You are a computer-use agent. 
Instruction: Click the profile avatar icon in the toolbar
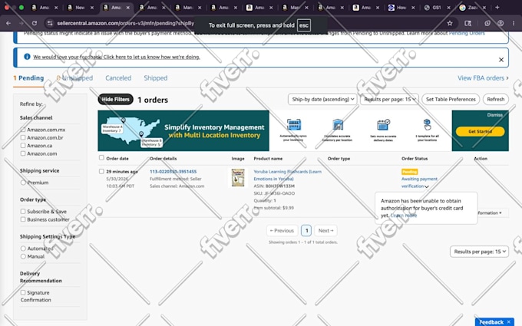pyautogui.click(x=501, y=23)
